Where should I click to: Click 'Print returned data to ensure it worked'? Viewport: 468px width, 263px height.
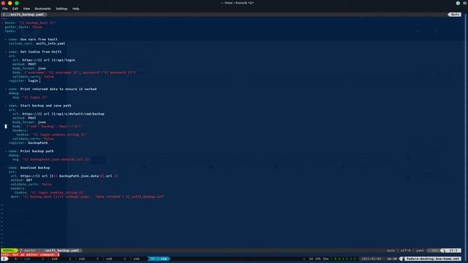coord(58,89)
